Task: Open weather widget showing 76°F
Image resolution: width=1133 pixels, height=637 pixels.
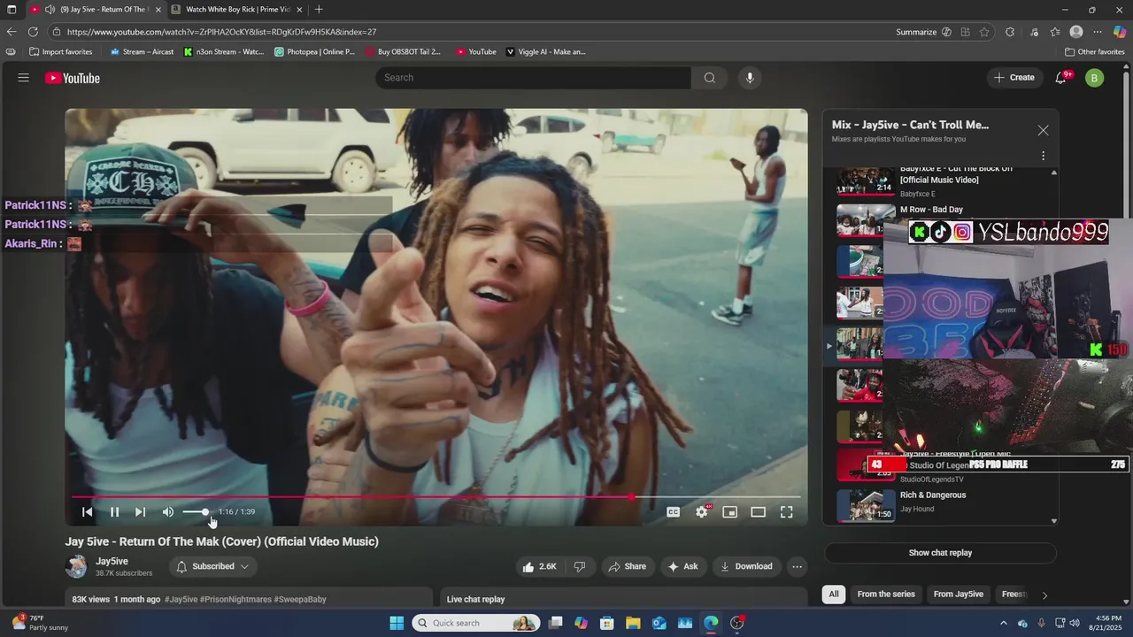Action: pyautogui.click(x=39, y=623)
